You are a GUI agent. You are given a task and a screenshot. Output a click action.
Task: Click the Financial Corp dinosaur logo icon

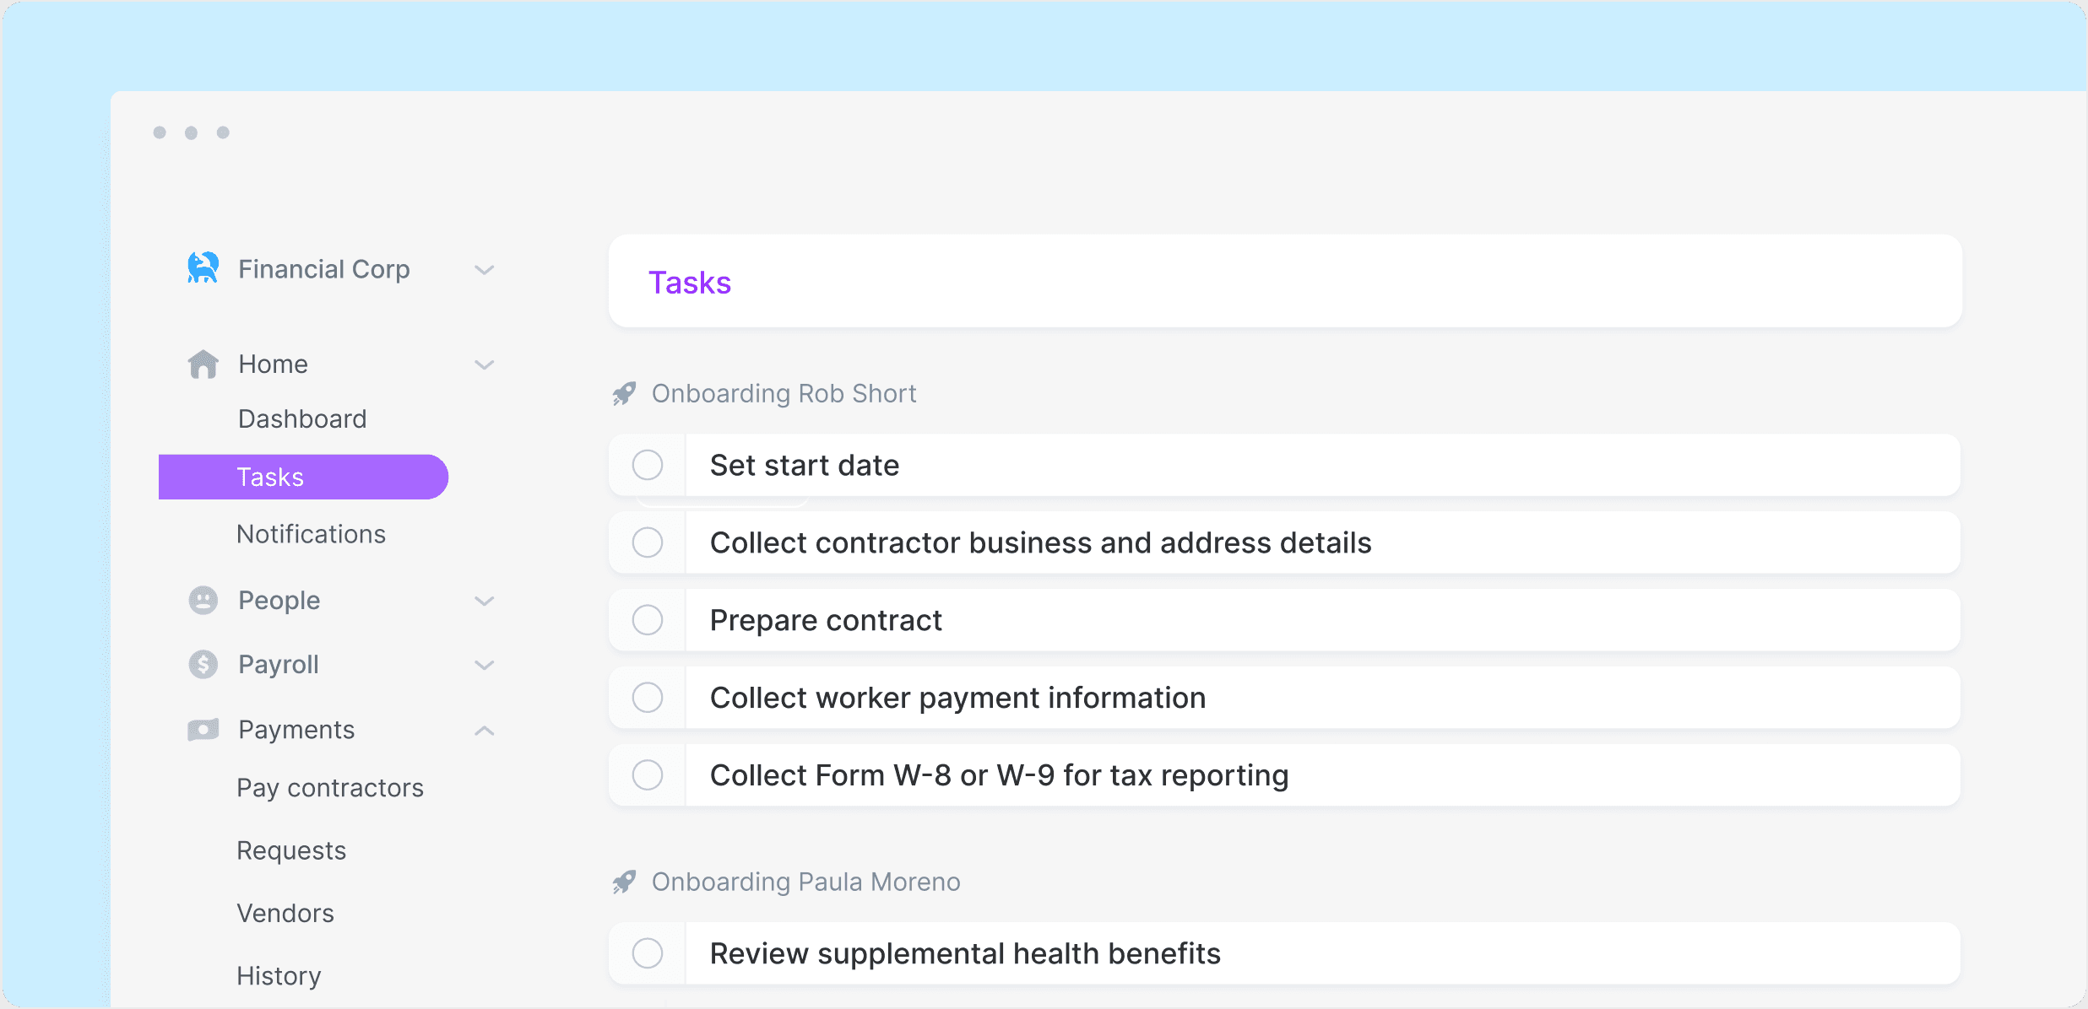point(203,268)
